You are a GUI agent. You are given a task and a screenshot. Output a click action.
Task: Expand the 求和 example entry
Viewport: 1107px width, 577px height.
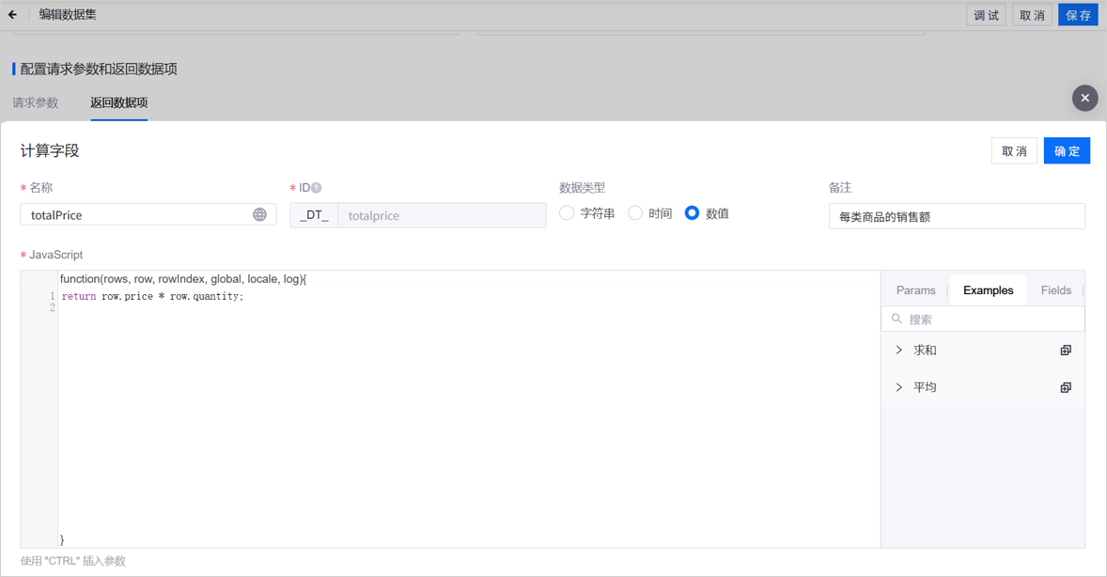coord(899,349)
